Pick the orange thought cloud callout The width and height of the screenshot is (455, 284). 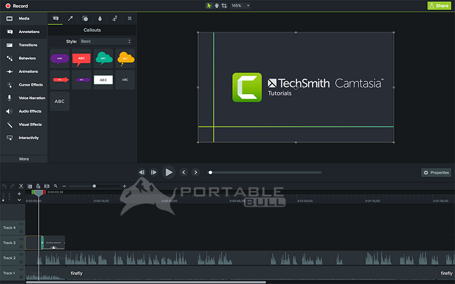pyautogui.click(x=125, y=58)
